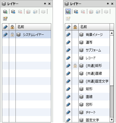Click layer icon beside 背景イメージ
Viewport: 116px width, 123px height.
coord(81,34)
